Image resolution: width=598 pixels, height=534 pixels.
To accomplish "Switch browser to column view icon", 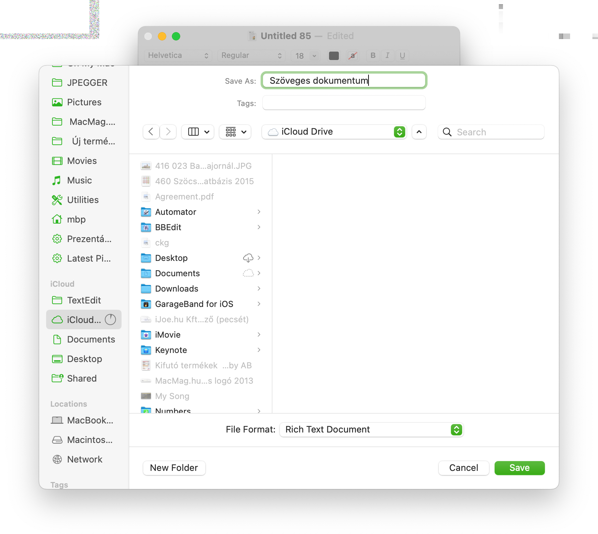I will click(x=198, y=132).
